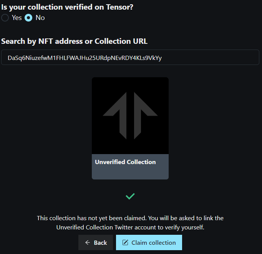Click the "Unverified Collection Twitter account" text line
The width and height of the screenshot is (262, 254).
tap(130, 227)
